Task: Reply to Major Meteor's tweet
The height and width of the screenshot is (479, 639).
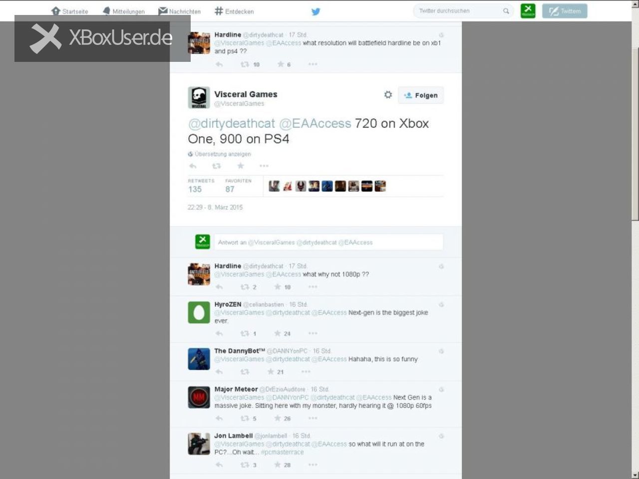Action: click(x=219, y=418)
